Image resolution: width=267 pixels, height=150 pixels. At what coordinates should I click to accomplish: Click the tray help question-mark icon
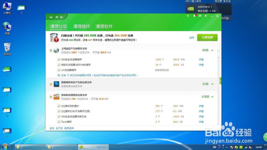click(219, 147)
